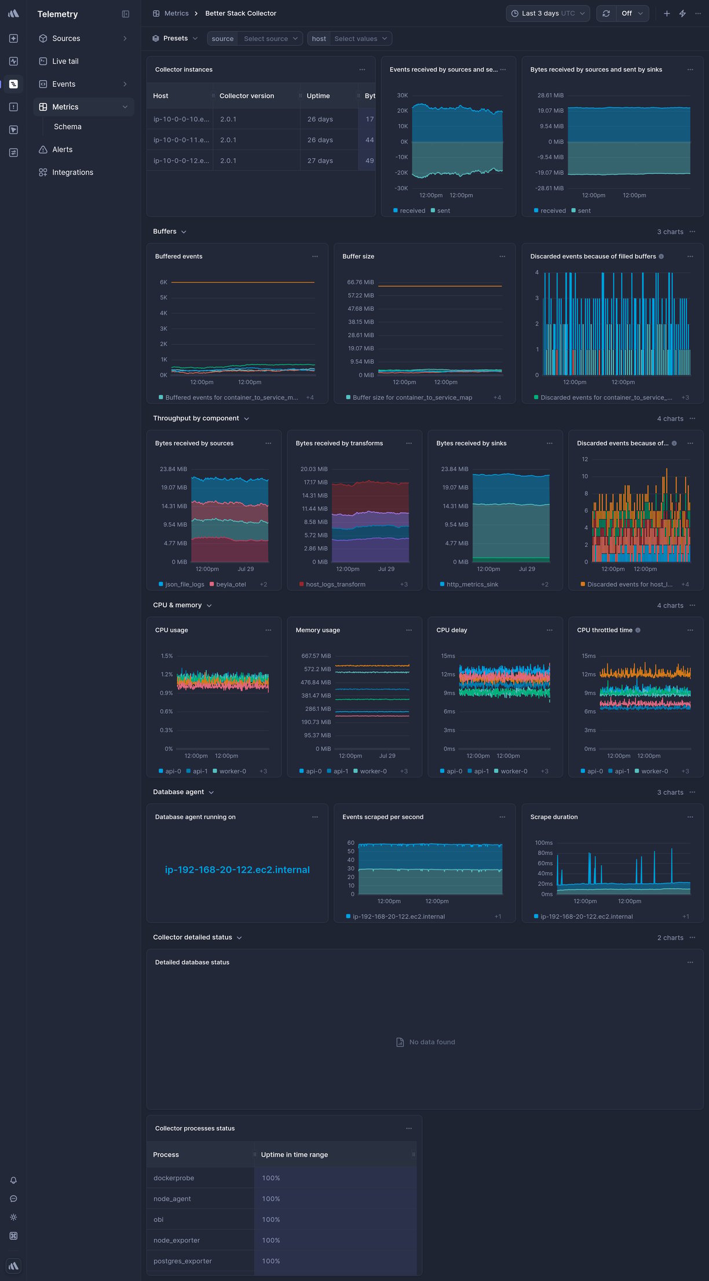Toggle sent legend in Events received chart

coord(440,211)
